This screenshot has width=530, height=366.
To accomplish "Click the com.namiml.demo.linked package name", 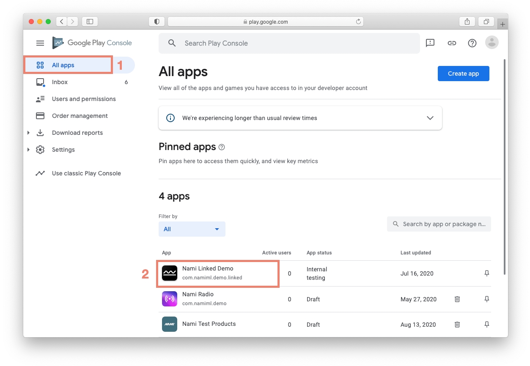I will click(212, 278).
